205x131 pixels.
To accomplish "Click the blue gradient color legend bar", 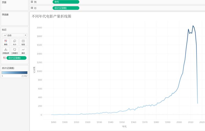I will pyautogui.click(x=15, y=73).
